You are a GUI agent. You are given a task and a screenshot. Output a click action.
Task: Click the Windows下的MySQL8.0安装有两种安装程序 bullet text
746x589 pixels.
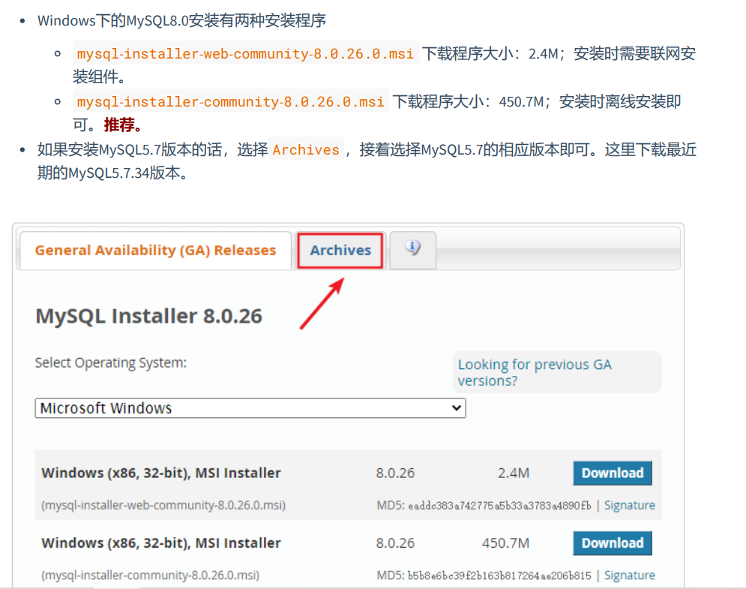click(181, 20)
